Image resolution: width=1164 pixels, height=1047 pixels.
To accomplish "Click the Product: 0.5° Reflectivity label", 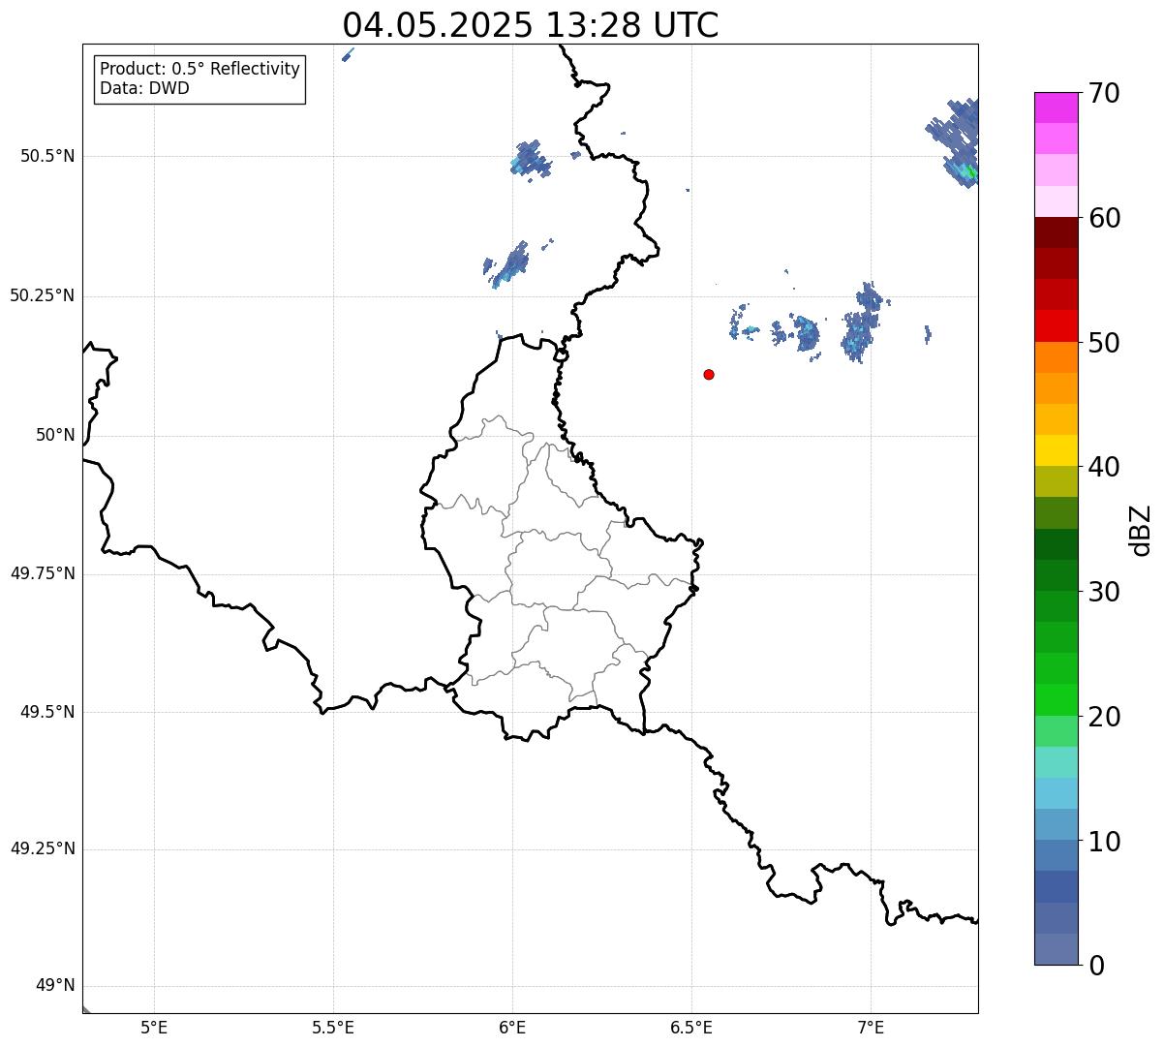I will pyautogui.click(x=200, y=69).
